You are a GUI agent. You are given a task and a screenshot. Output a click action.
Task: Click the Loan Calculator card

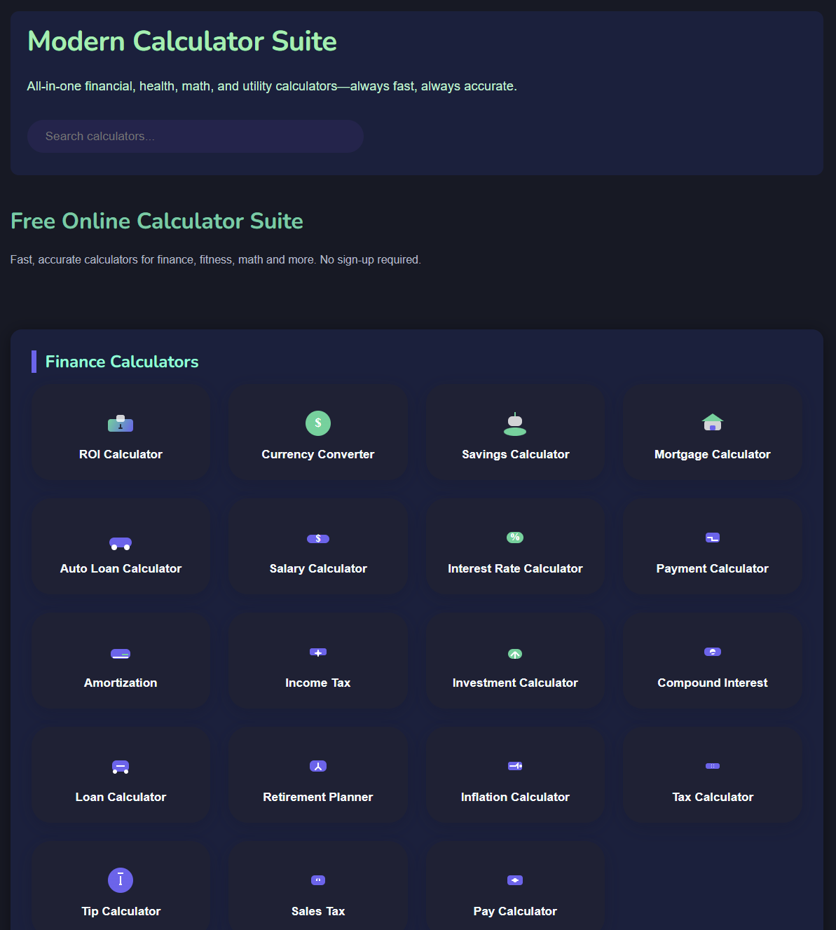[x=121, y=775]
